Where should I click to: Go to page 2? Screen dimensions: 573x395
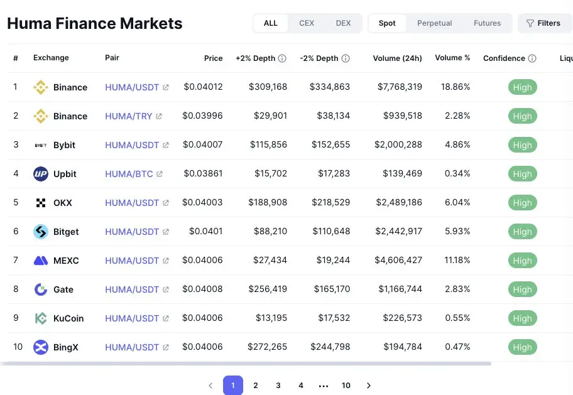point(256,386)
